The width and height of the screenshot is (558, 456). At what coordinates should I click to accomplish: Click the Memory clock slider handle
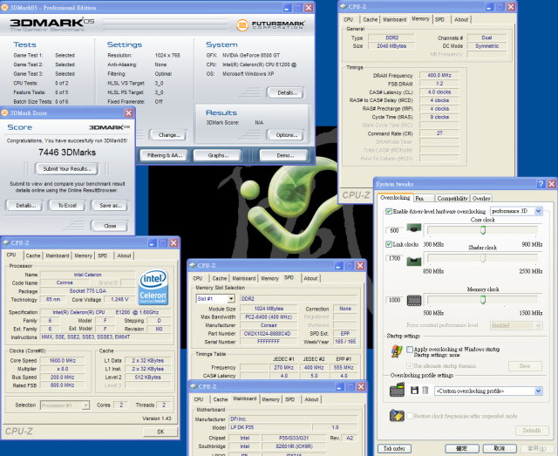[x=483, y=300]
